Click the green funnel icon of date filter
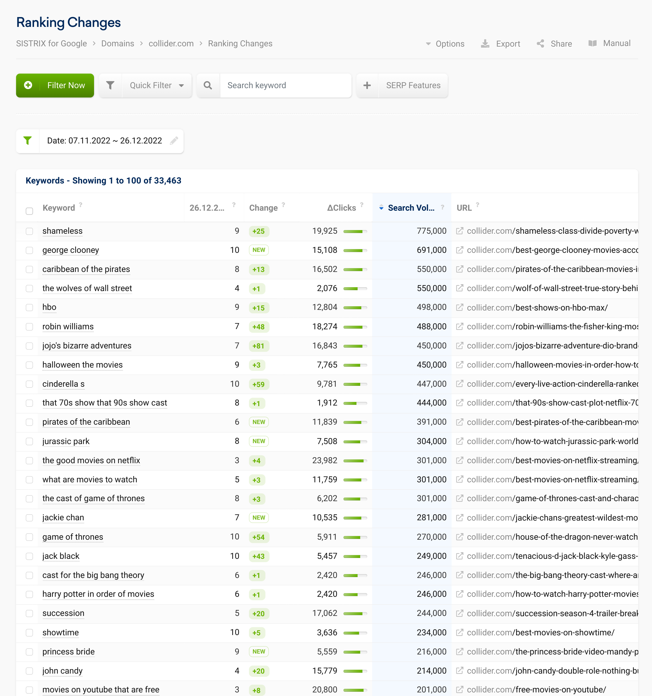The height and width of the screenshot is (696, 652). coord(28,141)
